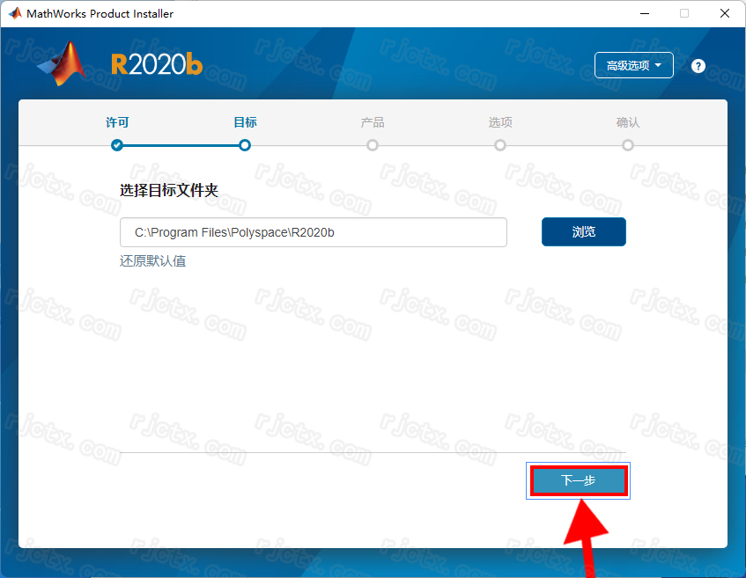746x578 pixels.
Task: Proceed with the 下一步 button
Action: tap(579, 481)
